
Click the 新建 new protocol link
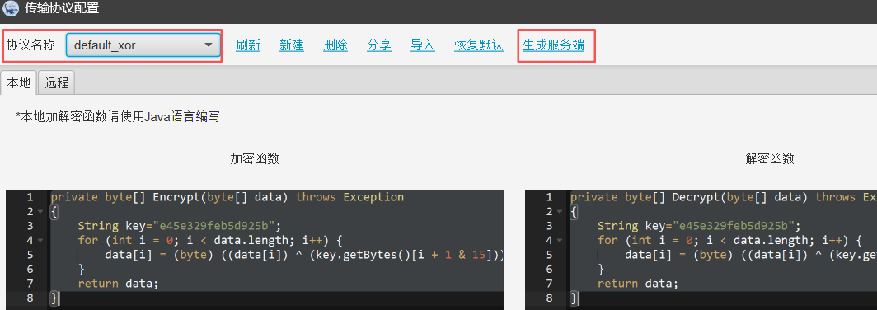point(292,45)
